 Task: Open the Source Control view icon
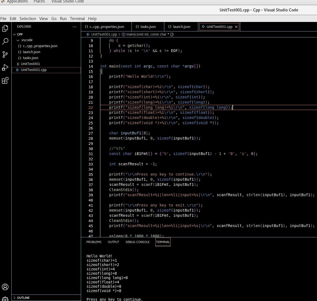[x=5, y=54]
